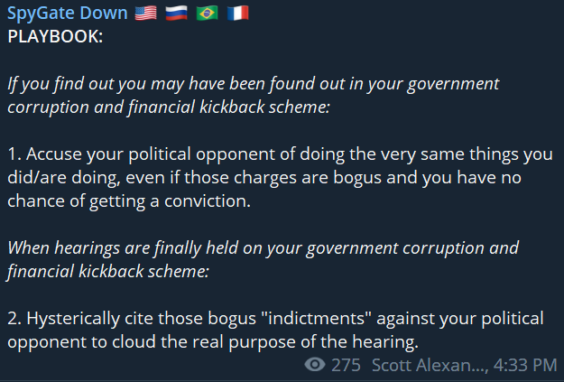Viewport: 564px width, 382px height.
Task: Click the 275 view count
Action: (x=346, y=365)
